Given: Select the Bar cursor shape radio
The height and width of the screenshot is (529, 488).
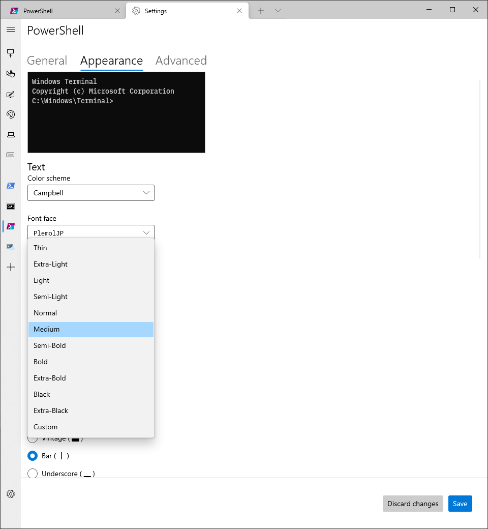Looking at the screenshot, I should point(33,456).
